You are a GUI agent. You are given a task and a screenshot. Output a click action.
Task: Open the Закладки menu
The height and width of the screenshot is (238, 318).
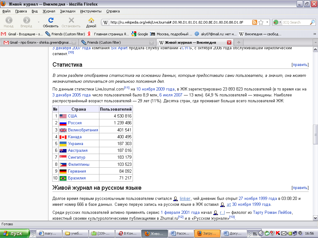pos(67,11)
